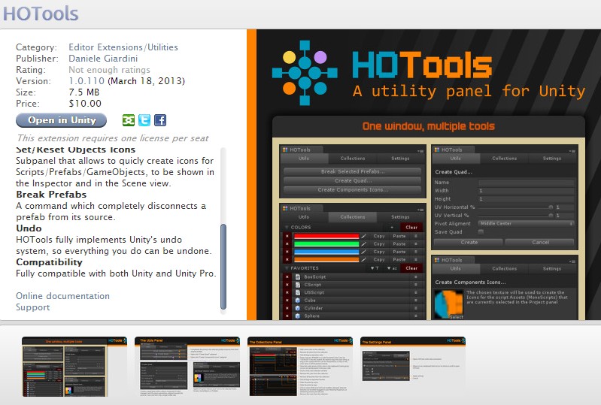Viewport: 601px width, 405px height.
Task: Collapse the FAVORITES section triangle
Action: point(287,268)
